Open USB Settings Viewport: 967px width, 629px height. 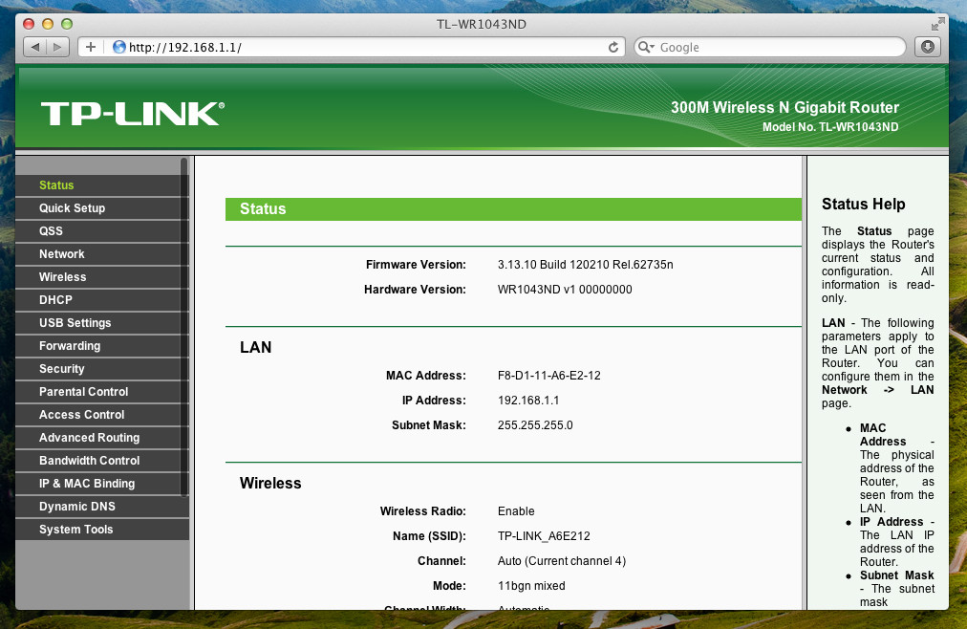(101, 322)
